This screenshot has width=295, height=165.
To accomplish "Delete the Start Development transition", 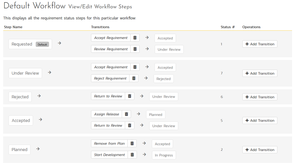I will (132, 155).
